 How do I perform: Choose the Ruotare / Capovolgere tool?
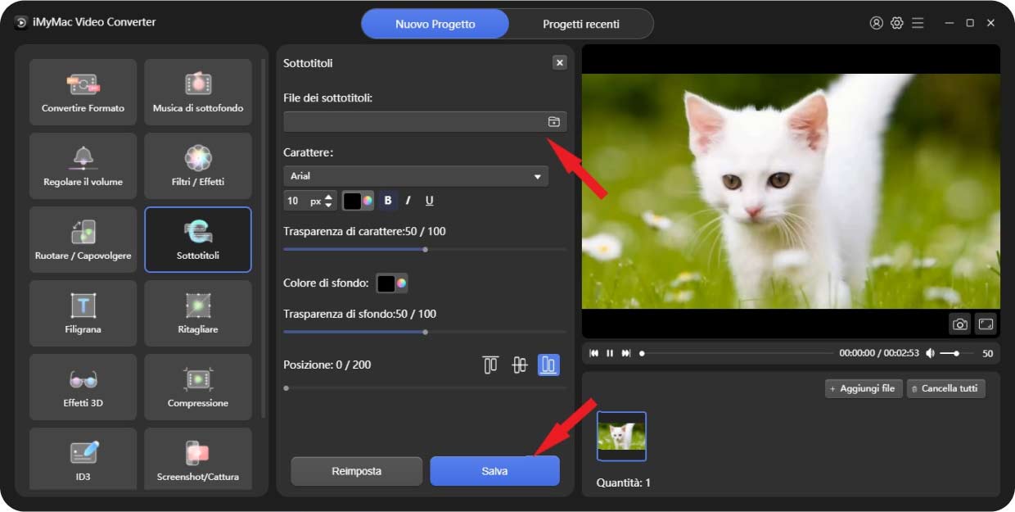(83, 239)
